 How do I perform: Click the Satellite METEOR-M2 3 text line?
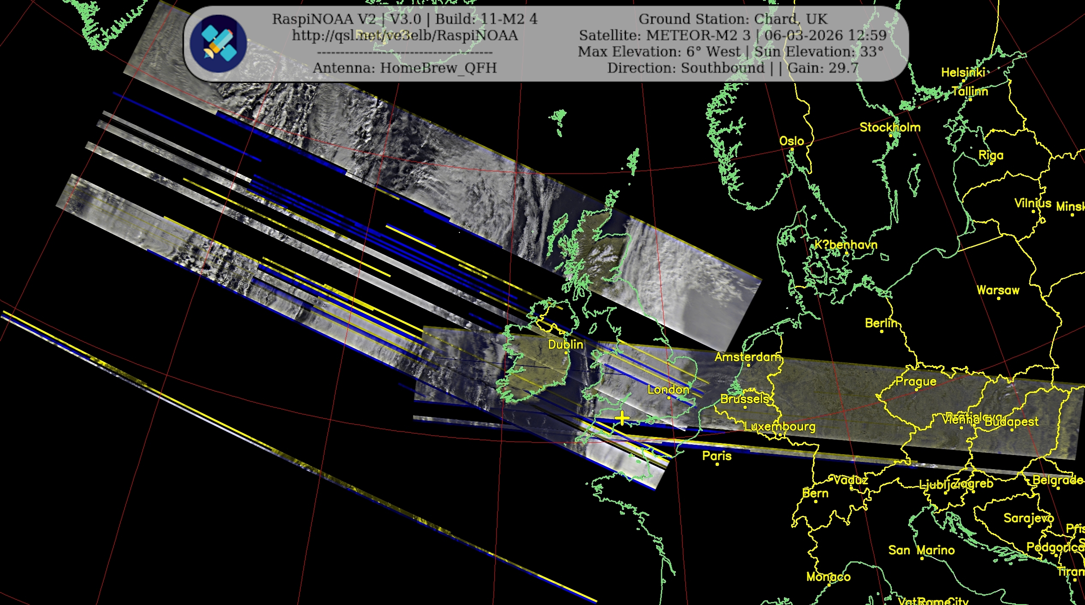(x=732, y=36)
